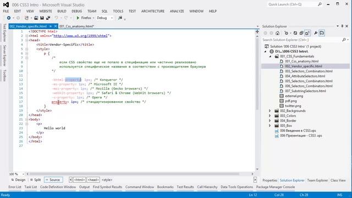Open the FILE menu
Viewport: 352px width, 198px height.
point(6,11)
